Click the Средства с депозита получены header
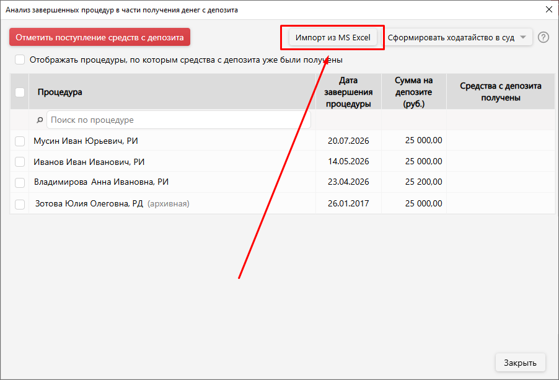Image resolution: width=559 pixels, height=380 pixels. point(501,92)
